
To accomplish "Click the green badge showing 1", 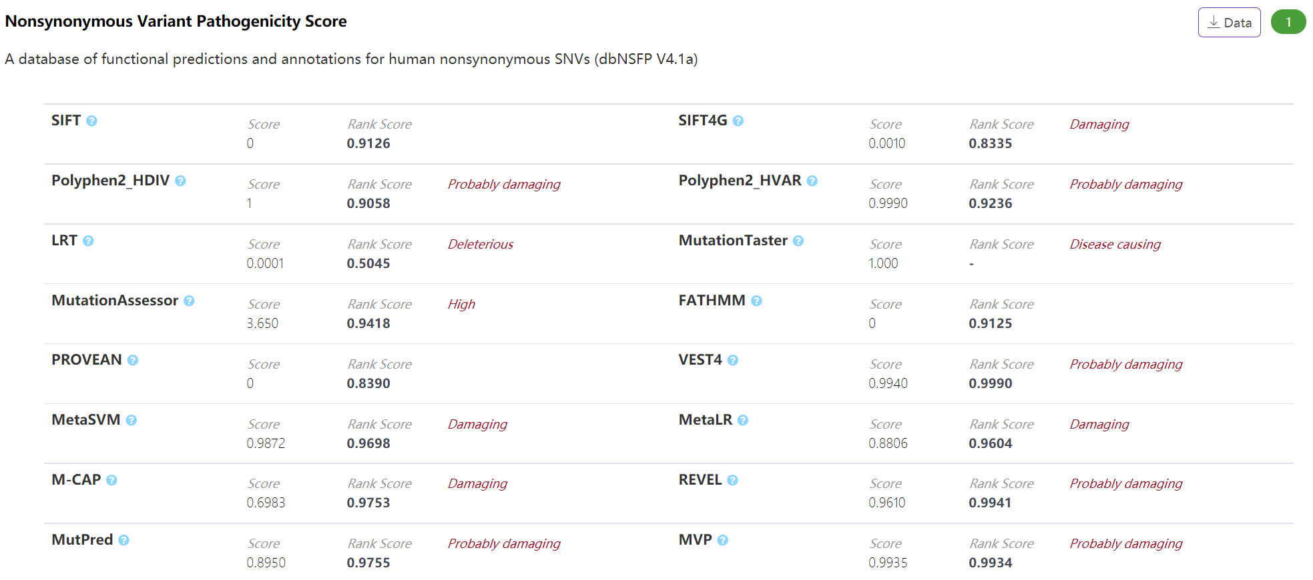I will (1288, 22).
